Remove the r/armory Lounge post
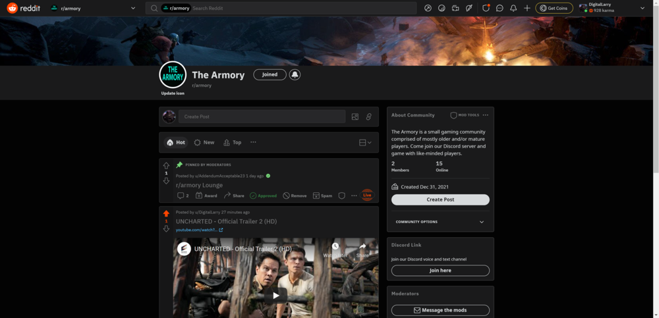The image size is (659, 318). (x=295, y=196)
